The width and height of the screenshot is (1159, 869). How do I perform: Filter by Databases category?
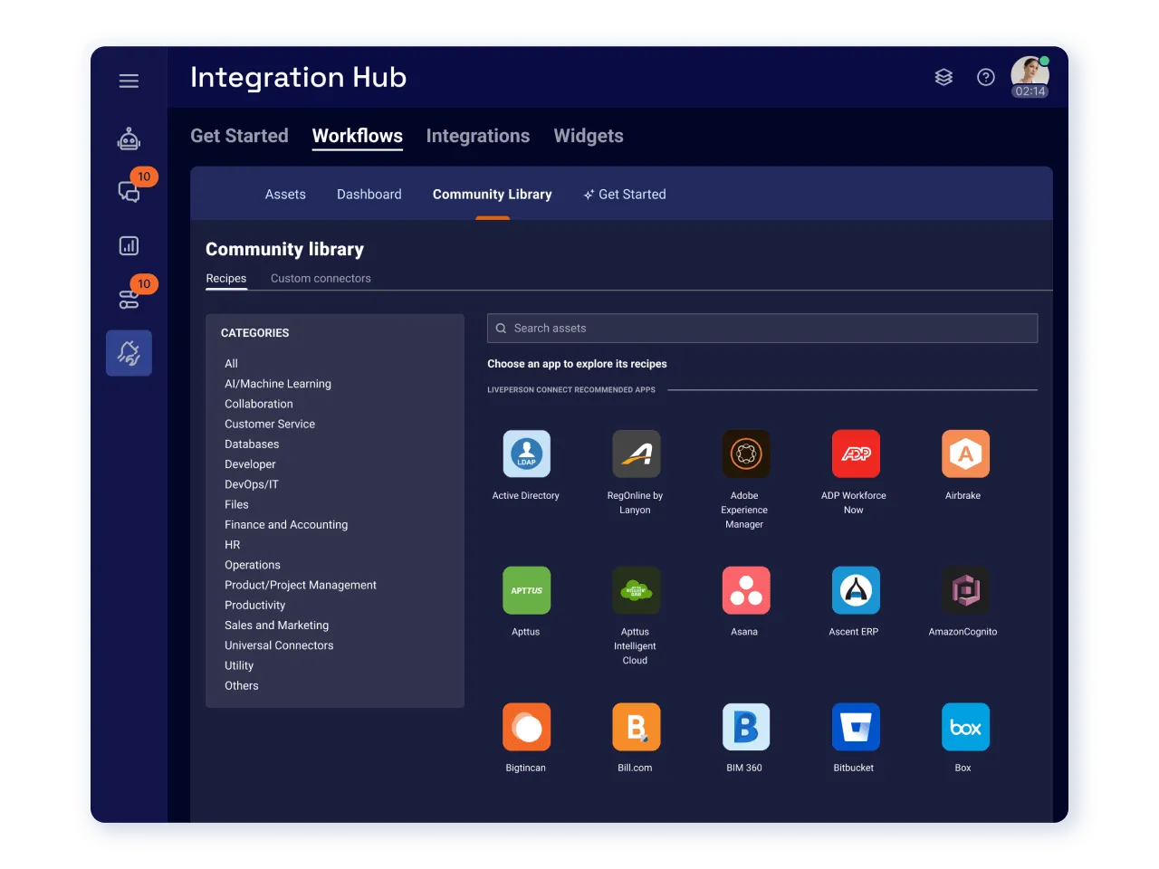pyautogui.click(x=252, y=444)
